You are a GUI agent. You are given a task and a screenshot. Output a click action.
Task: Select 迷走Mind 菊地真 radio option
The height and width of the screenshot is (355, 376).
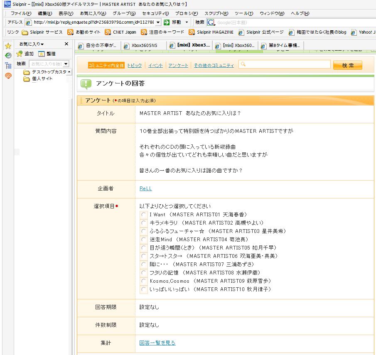[x=143, y=240]
